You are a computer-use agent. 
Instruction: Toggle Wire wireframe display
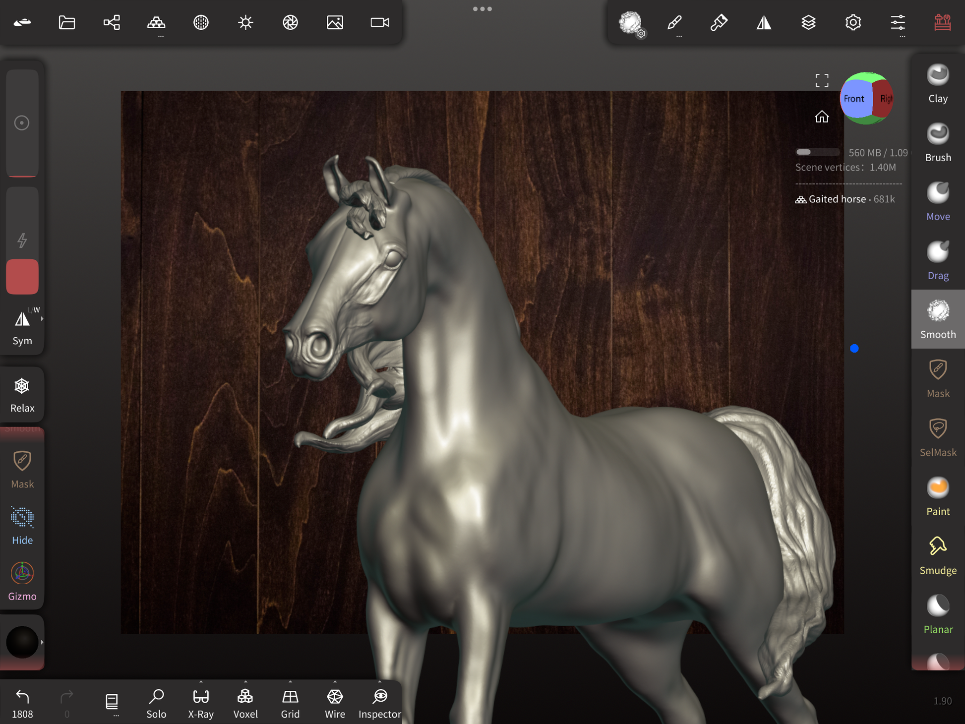point(335,703)
